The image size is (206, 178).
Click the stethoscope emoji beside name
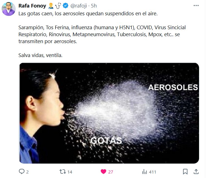coord(58,6)
